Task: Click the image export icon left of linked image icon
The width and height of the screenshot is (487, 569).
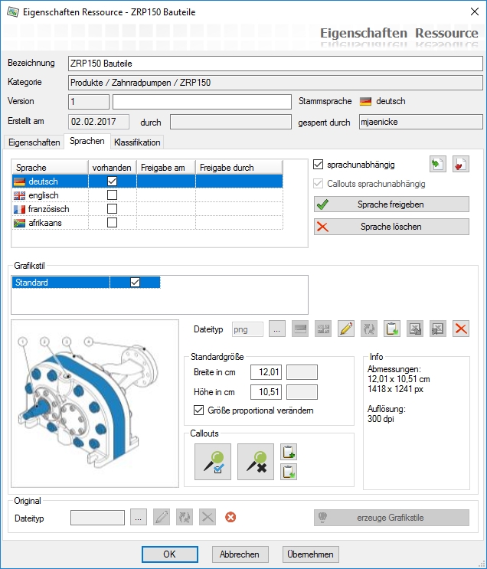Action: [415, 329]
